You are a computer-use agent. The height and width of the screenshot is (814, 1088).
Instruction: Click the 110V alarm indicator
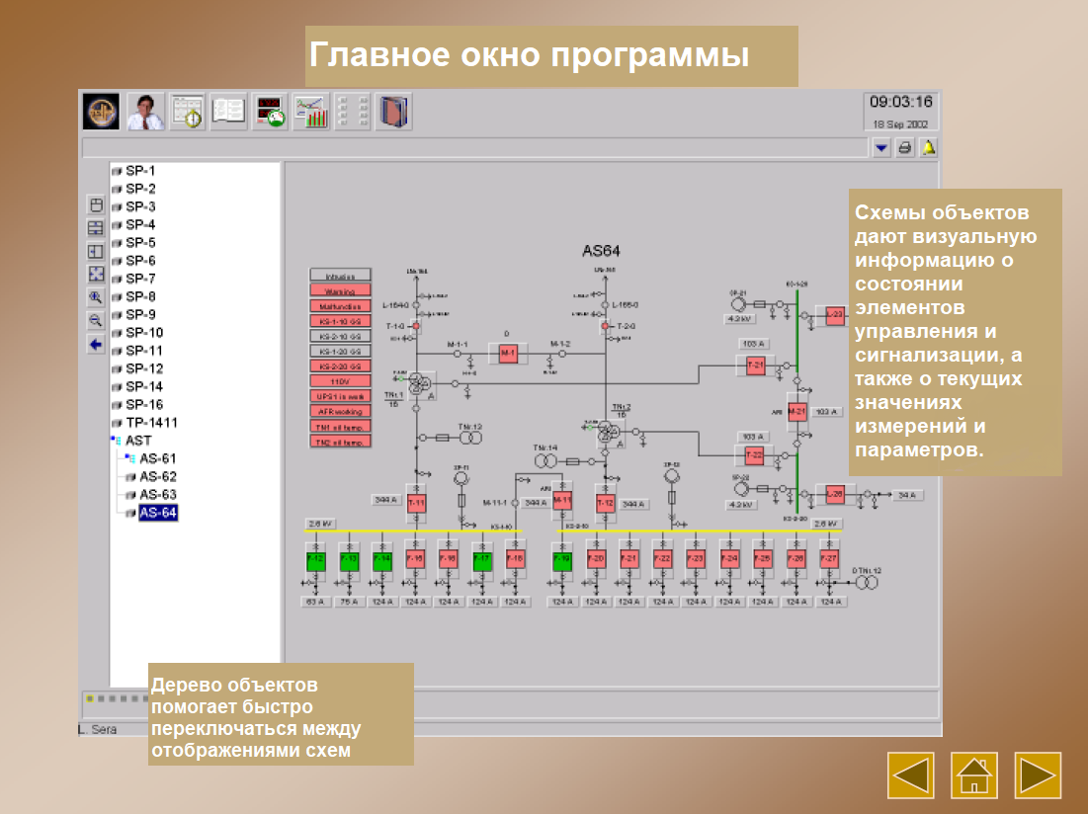(340, 381)
